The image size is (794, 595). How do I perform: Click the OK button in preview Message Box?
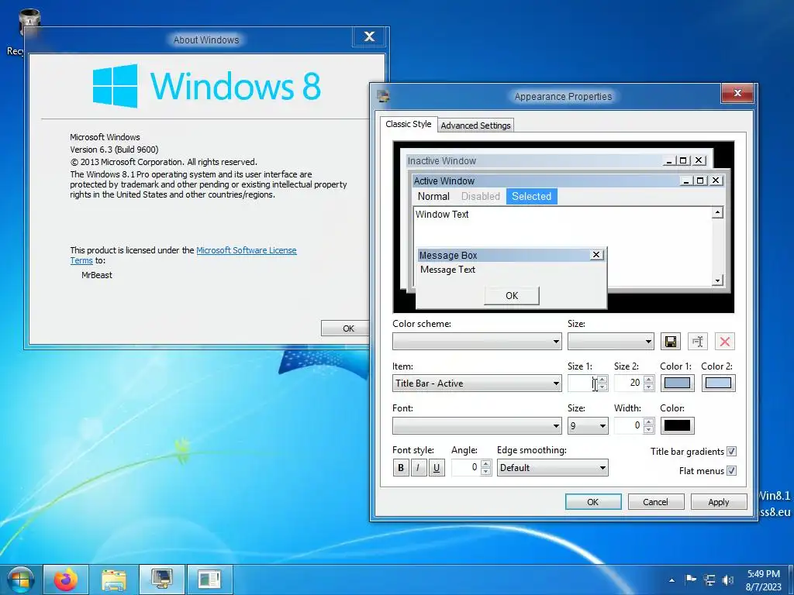[x=512, y=295]
